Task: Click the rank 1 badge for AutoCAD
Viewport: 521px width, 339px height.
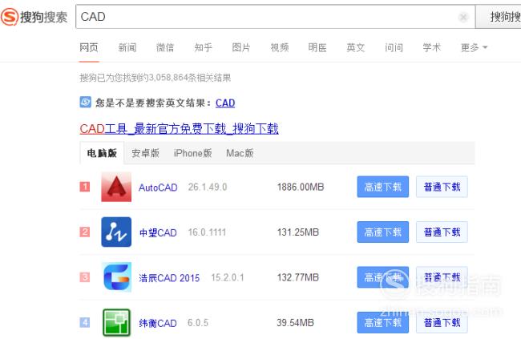Action: point(85,187)
